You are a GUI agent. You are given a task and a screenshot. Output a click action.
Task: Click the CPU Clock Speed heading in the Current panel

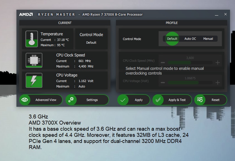(x=71, y=55)
